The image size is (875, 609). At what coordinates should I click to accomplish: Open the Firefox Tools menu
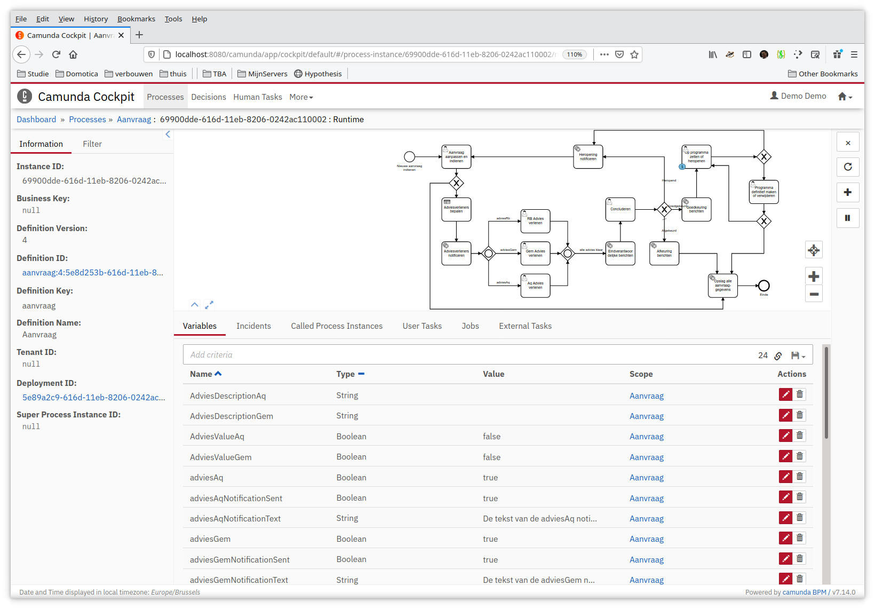(173, 19)
